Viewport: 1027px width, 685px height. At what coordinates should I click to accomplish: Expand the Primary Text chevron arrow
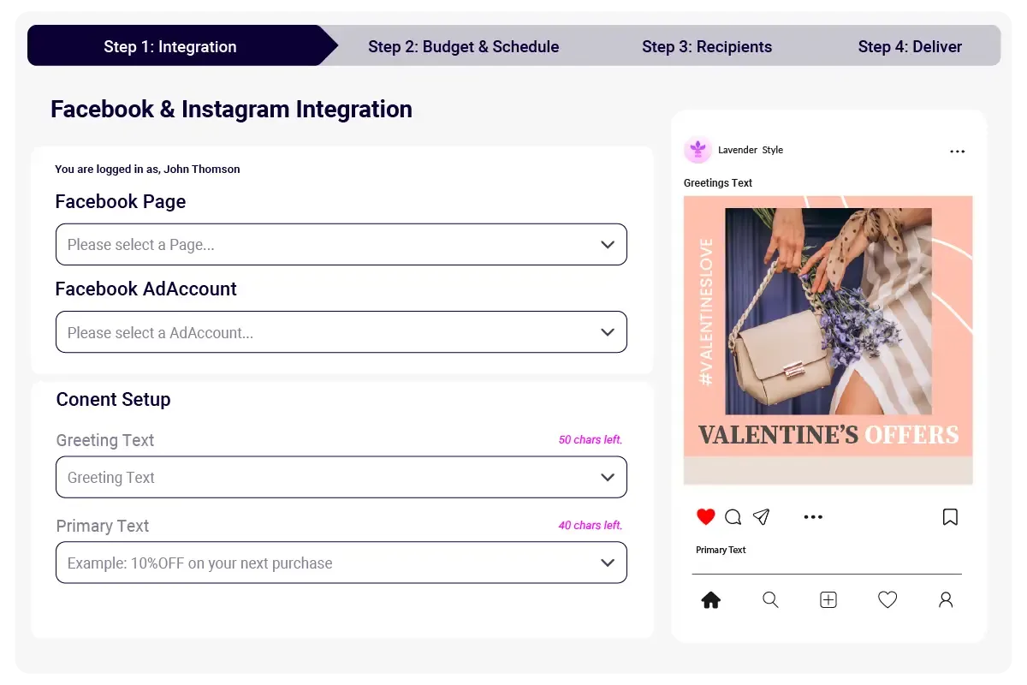[x=608, y=563]
